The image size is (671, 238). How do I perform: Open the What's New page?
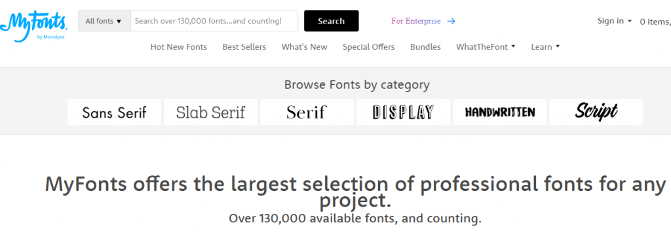[304, 47]
